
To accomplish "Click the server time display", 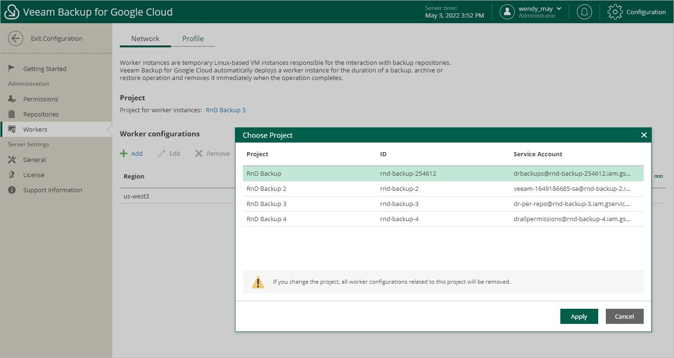I will click(455, 12).
